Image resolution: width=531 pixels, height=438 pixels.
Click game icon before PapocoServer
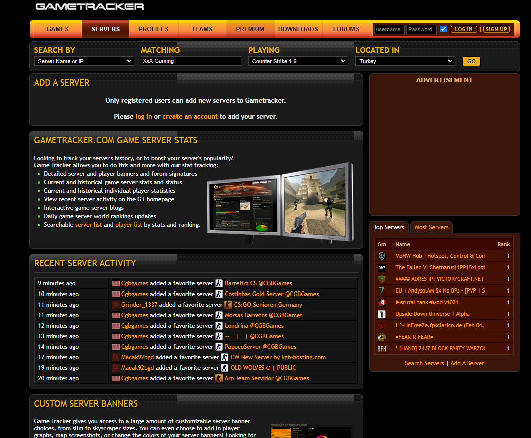tap(219, 347)
